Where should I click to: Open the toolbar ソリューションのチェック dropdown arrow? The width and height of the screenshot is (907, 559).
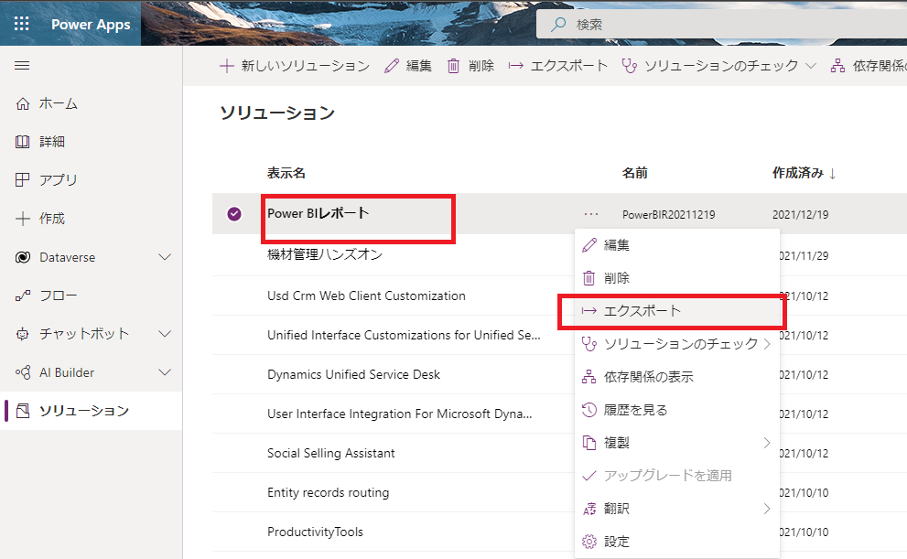tap(811, 66)
